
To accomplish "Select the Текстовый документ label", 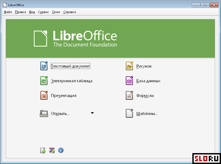I will point(70,66).
